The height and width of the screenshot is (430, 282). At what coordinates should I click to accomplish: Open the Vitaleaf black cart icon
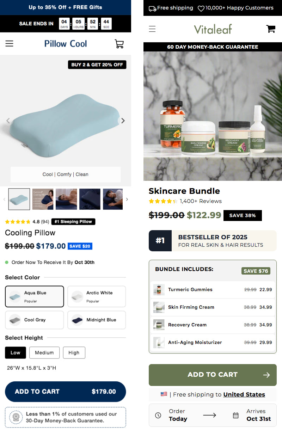[271, 29]
